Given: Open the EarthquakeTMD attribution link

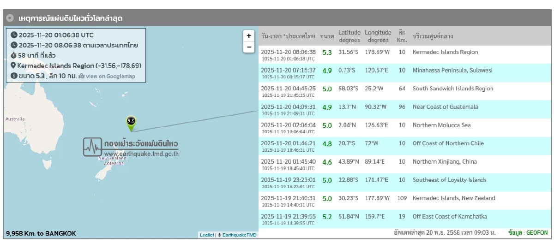Looking at the screenshot, I should [x=239, y=235].
